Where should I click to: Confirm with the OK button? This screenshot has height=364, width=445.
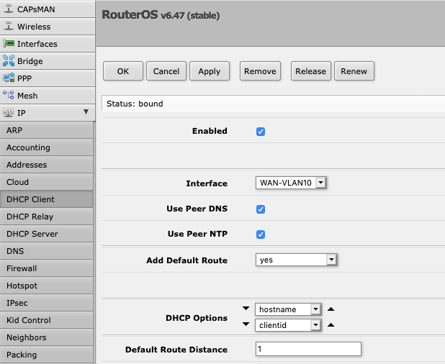click(x=123, y=71)
